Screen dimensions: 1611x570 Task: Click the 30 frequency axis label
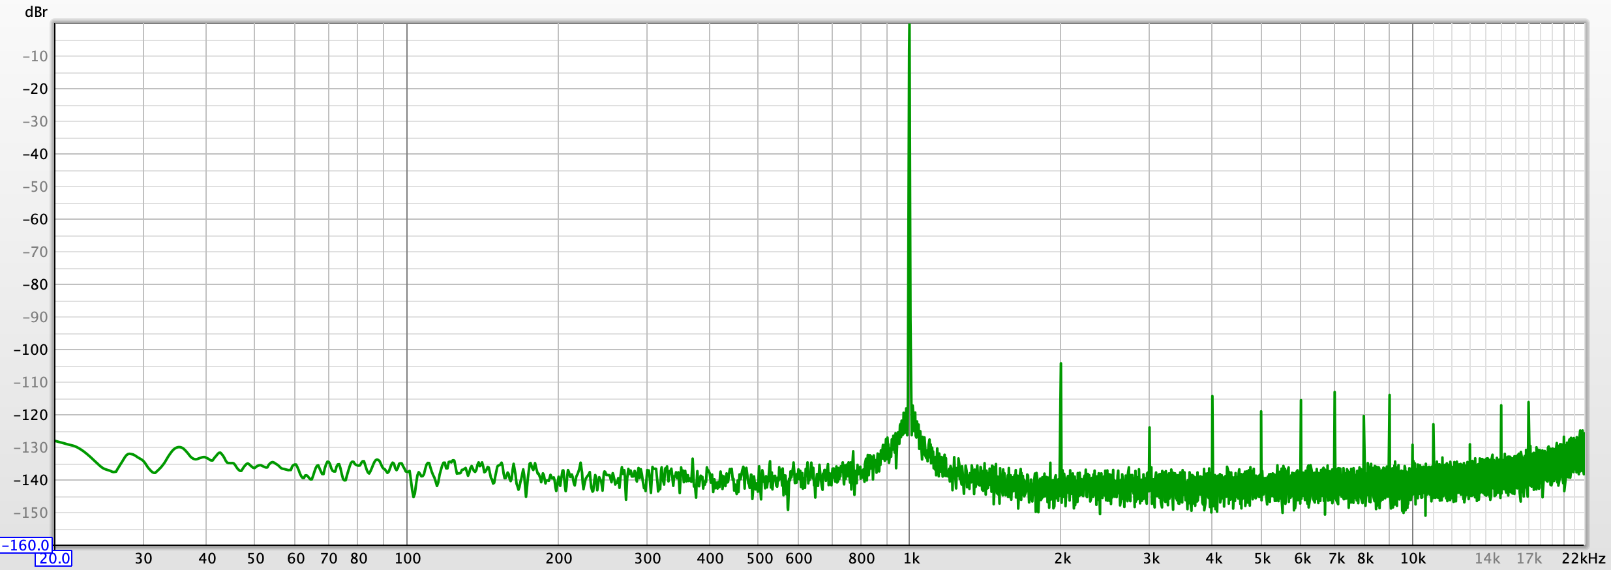(143, 559)
